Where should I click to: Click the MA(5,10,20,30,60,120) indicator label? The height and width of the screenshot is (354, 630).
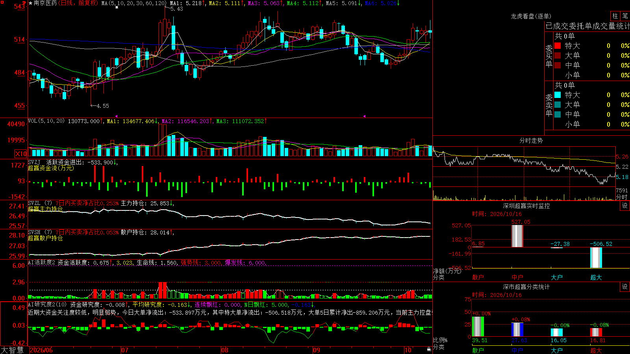click(134, 3)
